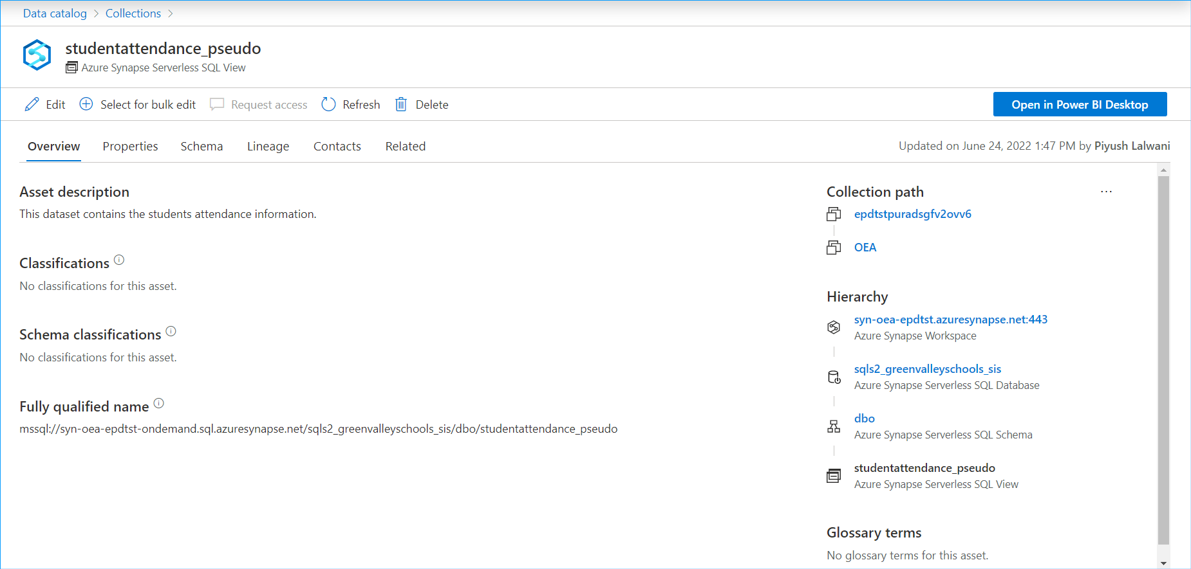
Task: Click the Delete trash can icon
Action: [401, 104]
